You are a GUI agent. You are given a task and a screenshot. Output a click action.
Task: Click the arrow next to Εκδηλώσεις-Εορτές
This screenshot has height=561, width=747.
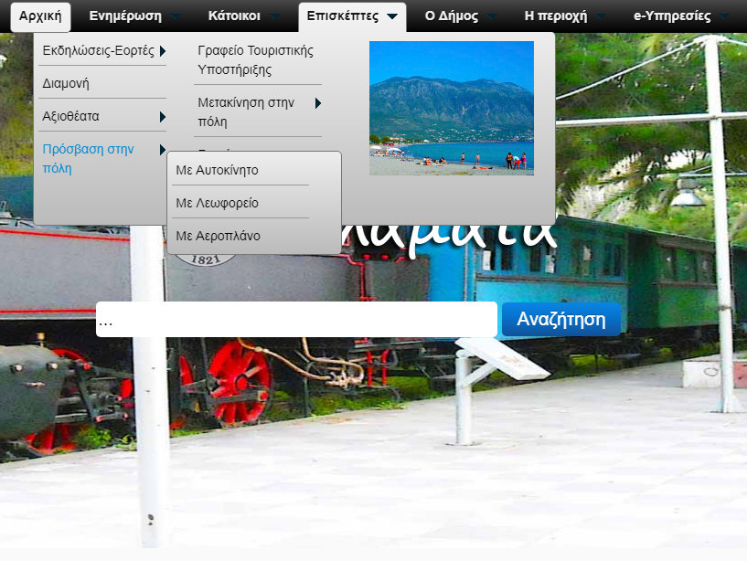(x=163, y=50)
